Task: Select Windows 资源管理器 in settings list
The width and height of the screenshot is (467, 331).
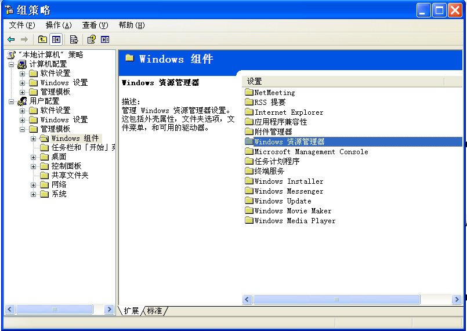Action: click(353, 141)
